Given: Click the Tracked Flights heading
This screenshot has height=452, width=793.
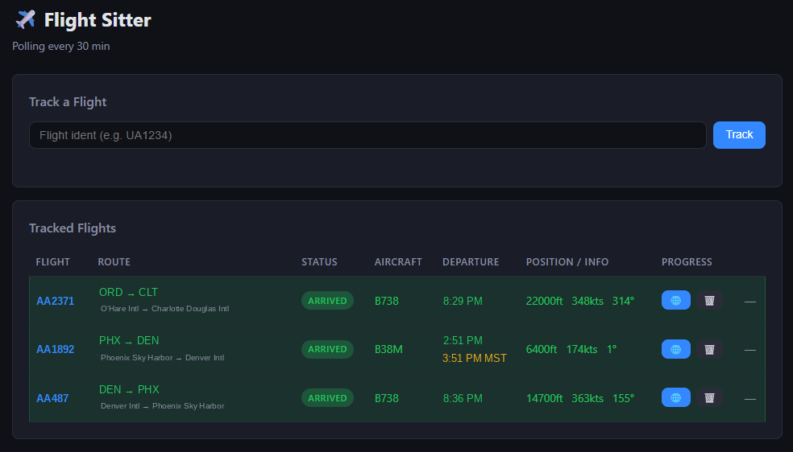Looking at the screenshot, I should [x=73, y=228].
